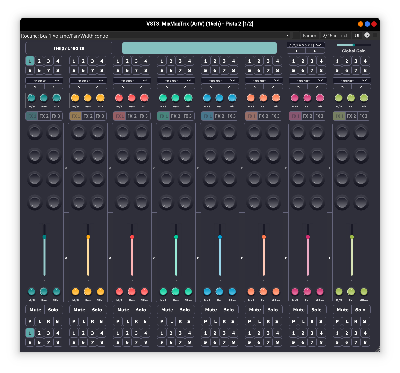Click the orange channel's bottom Pan knob

point(263,292)
